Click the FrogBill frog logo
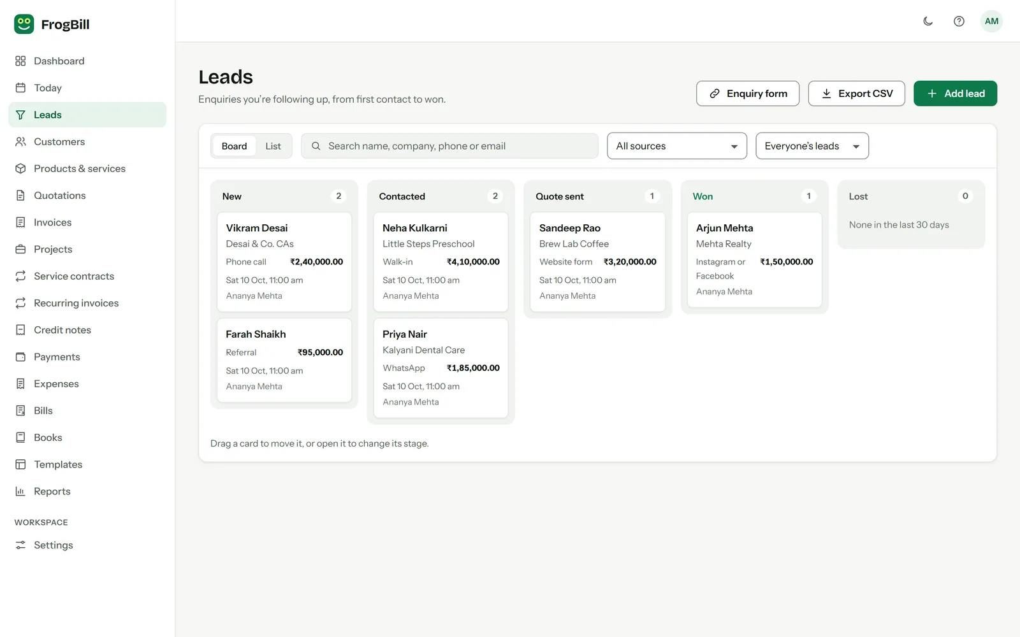This screenshot has width=1020, height=637. [24, 24]
